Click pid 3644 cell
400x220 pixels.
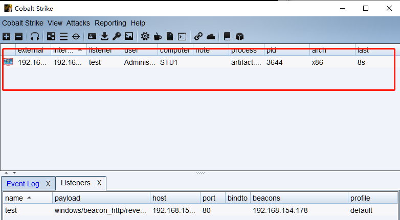[287, 62]
